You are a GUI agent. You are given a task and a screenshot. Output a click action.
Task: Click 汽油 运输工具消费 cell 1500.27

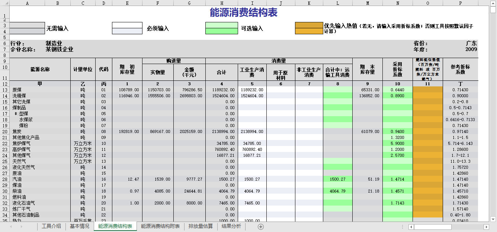tap(337, 179)
